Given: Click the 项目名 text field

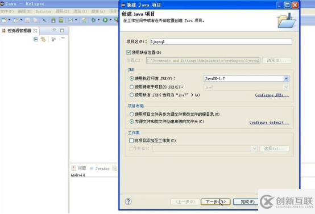Looking at the screenshot, I should (x=221, y=41).
